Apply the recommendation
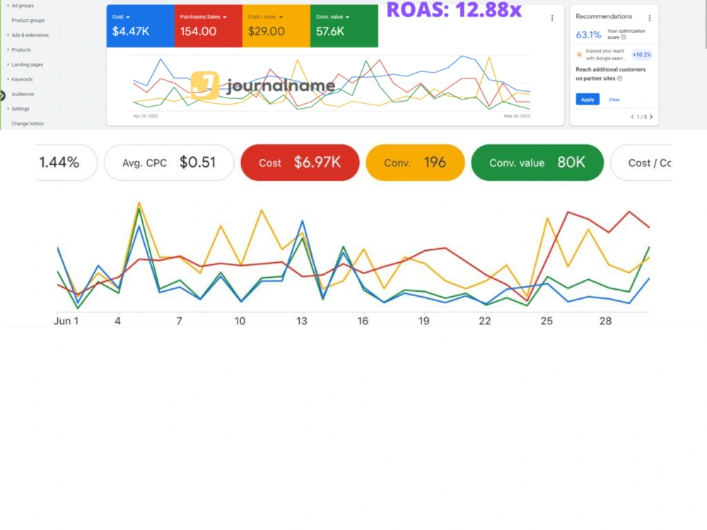Screen dimensions: 707x530 pos(588,100)
